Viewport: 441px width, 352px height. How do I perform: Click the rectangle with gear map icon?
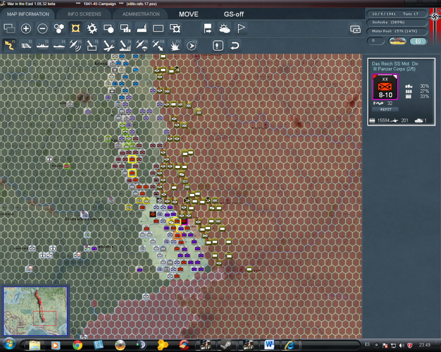pyautogui.click(x=175, y=28)
